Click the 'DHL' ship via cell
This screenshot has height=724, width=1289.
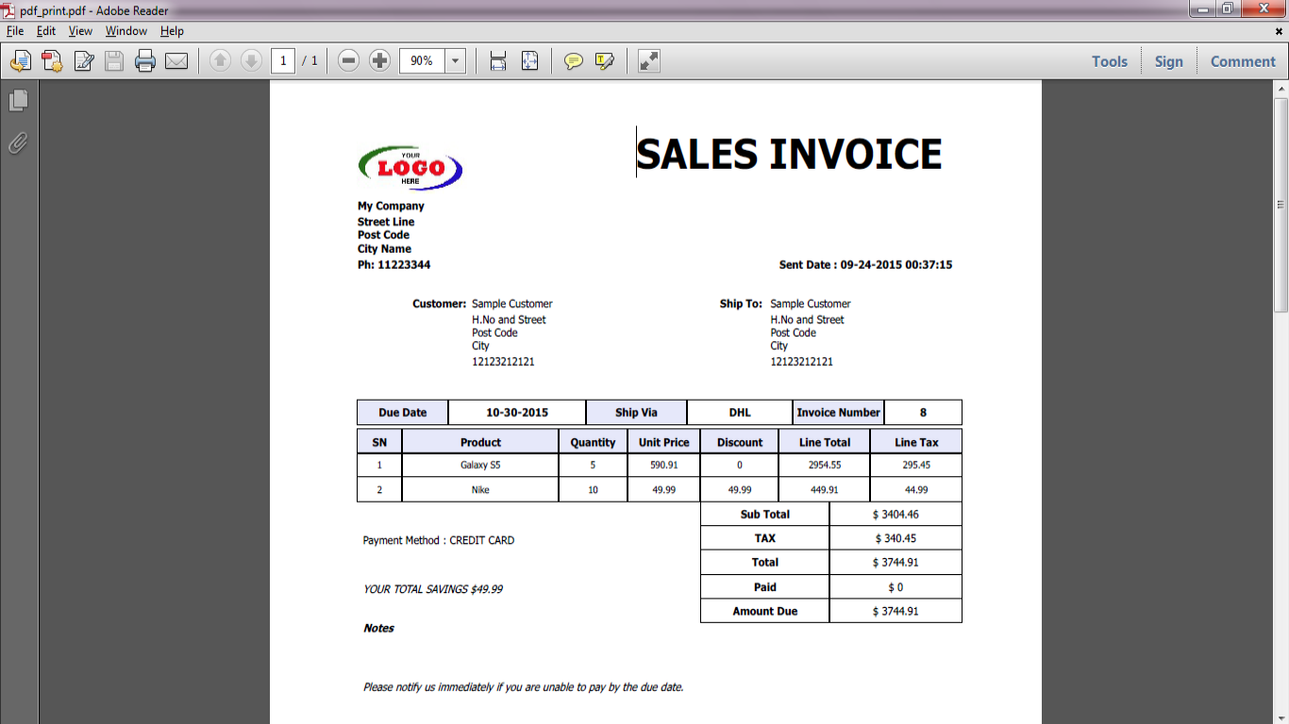click(740, 412)
